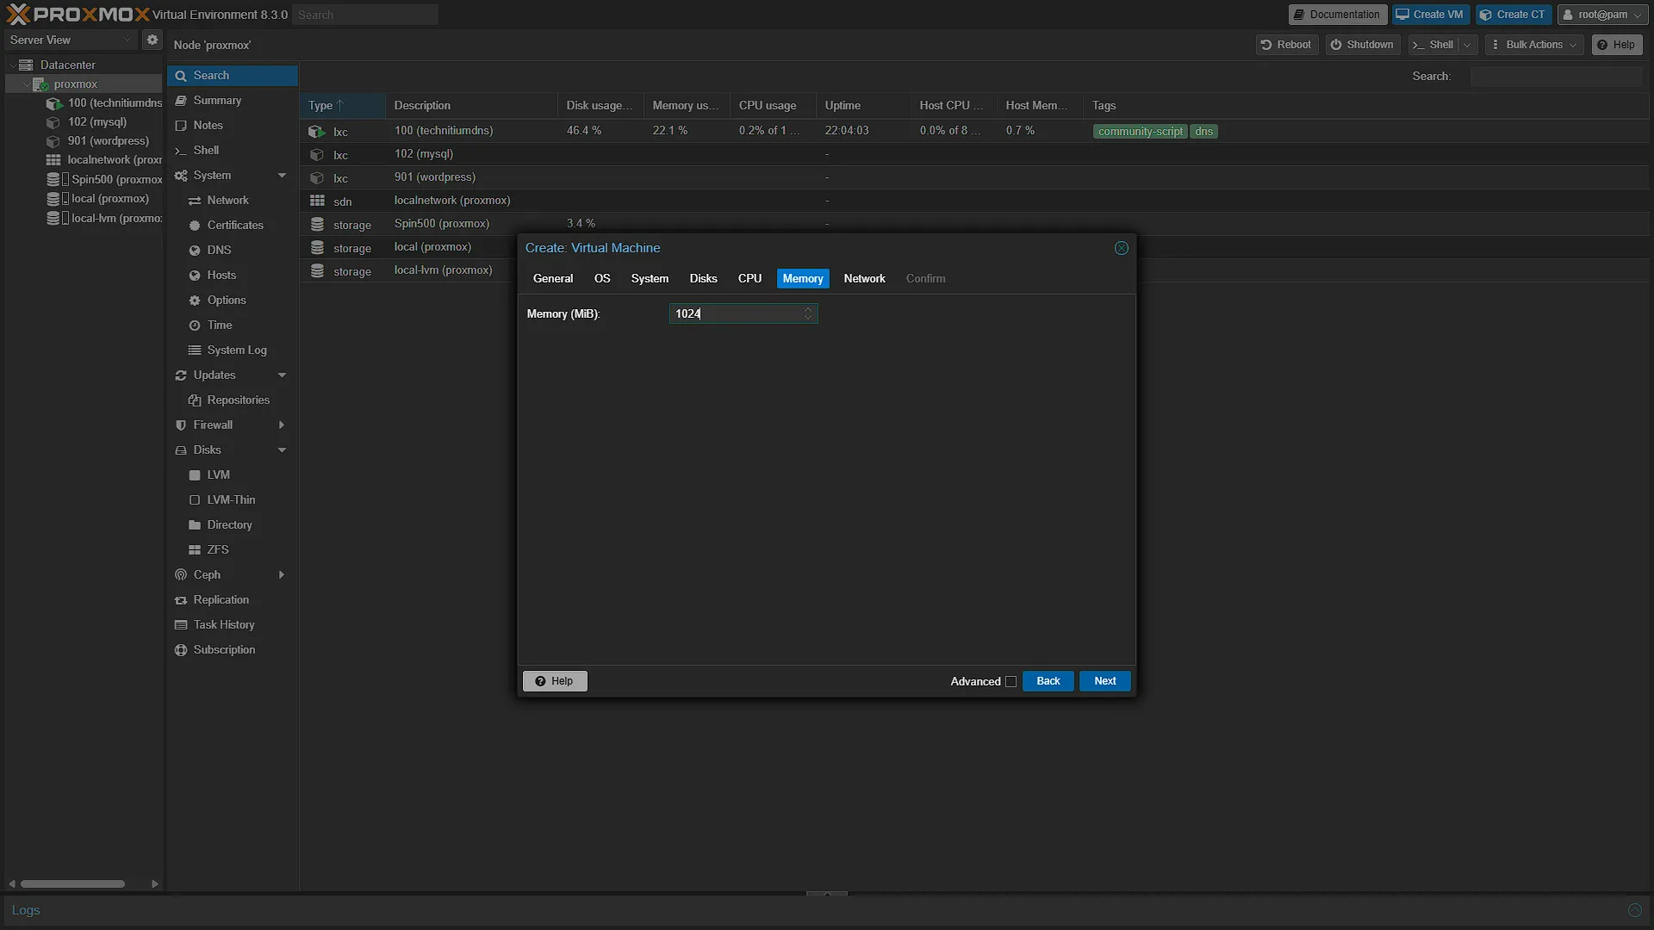
Task: Click the Create CT button
Action: [x=1514, y=15]
